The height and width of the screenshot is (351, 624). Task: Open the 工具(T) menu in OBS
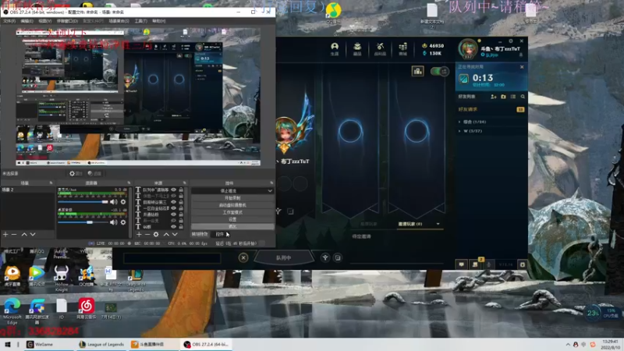(141, 21)
